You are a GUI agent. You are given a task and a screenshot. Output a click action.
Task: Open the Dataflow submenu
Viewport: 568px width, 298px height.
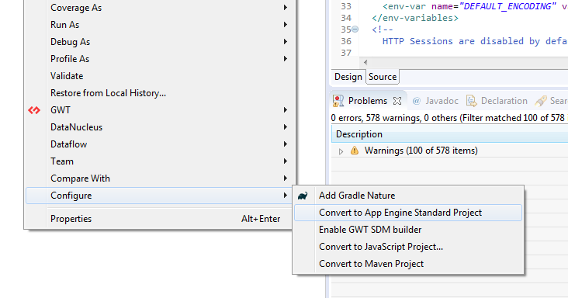tap(159, 144)
